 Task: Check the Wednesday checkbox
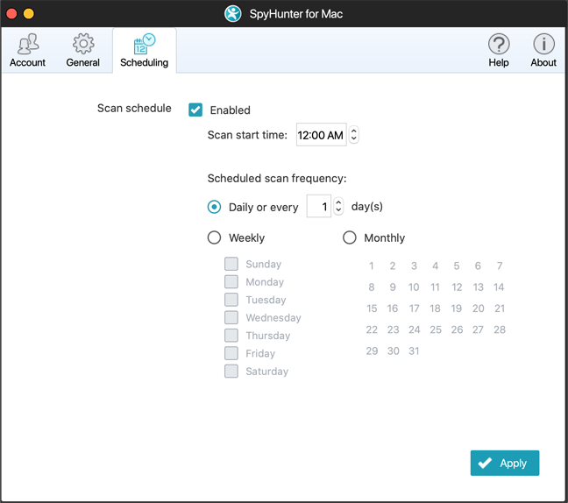click(x=231, y=317)
